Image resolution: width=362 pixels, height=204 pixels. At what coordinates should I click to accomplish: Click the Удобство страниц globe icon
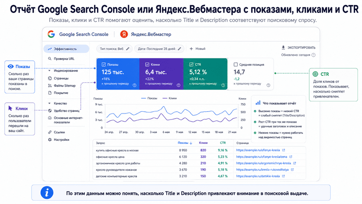[50, 111]
